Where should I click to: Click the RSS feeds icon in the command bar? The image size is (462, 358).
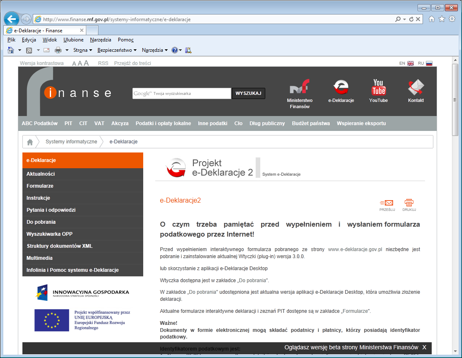coord(29,50)
